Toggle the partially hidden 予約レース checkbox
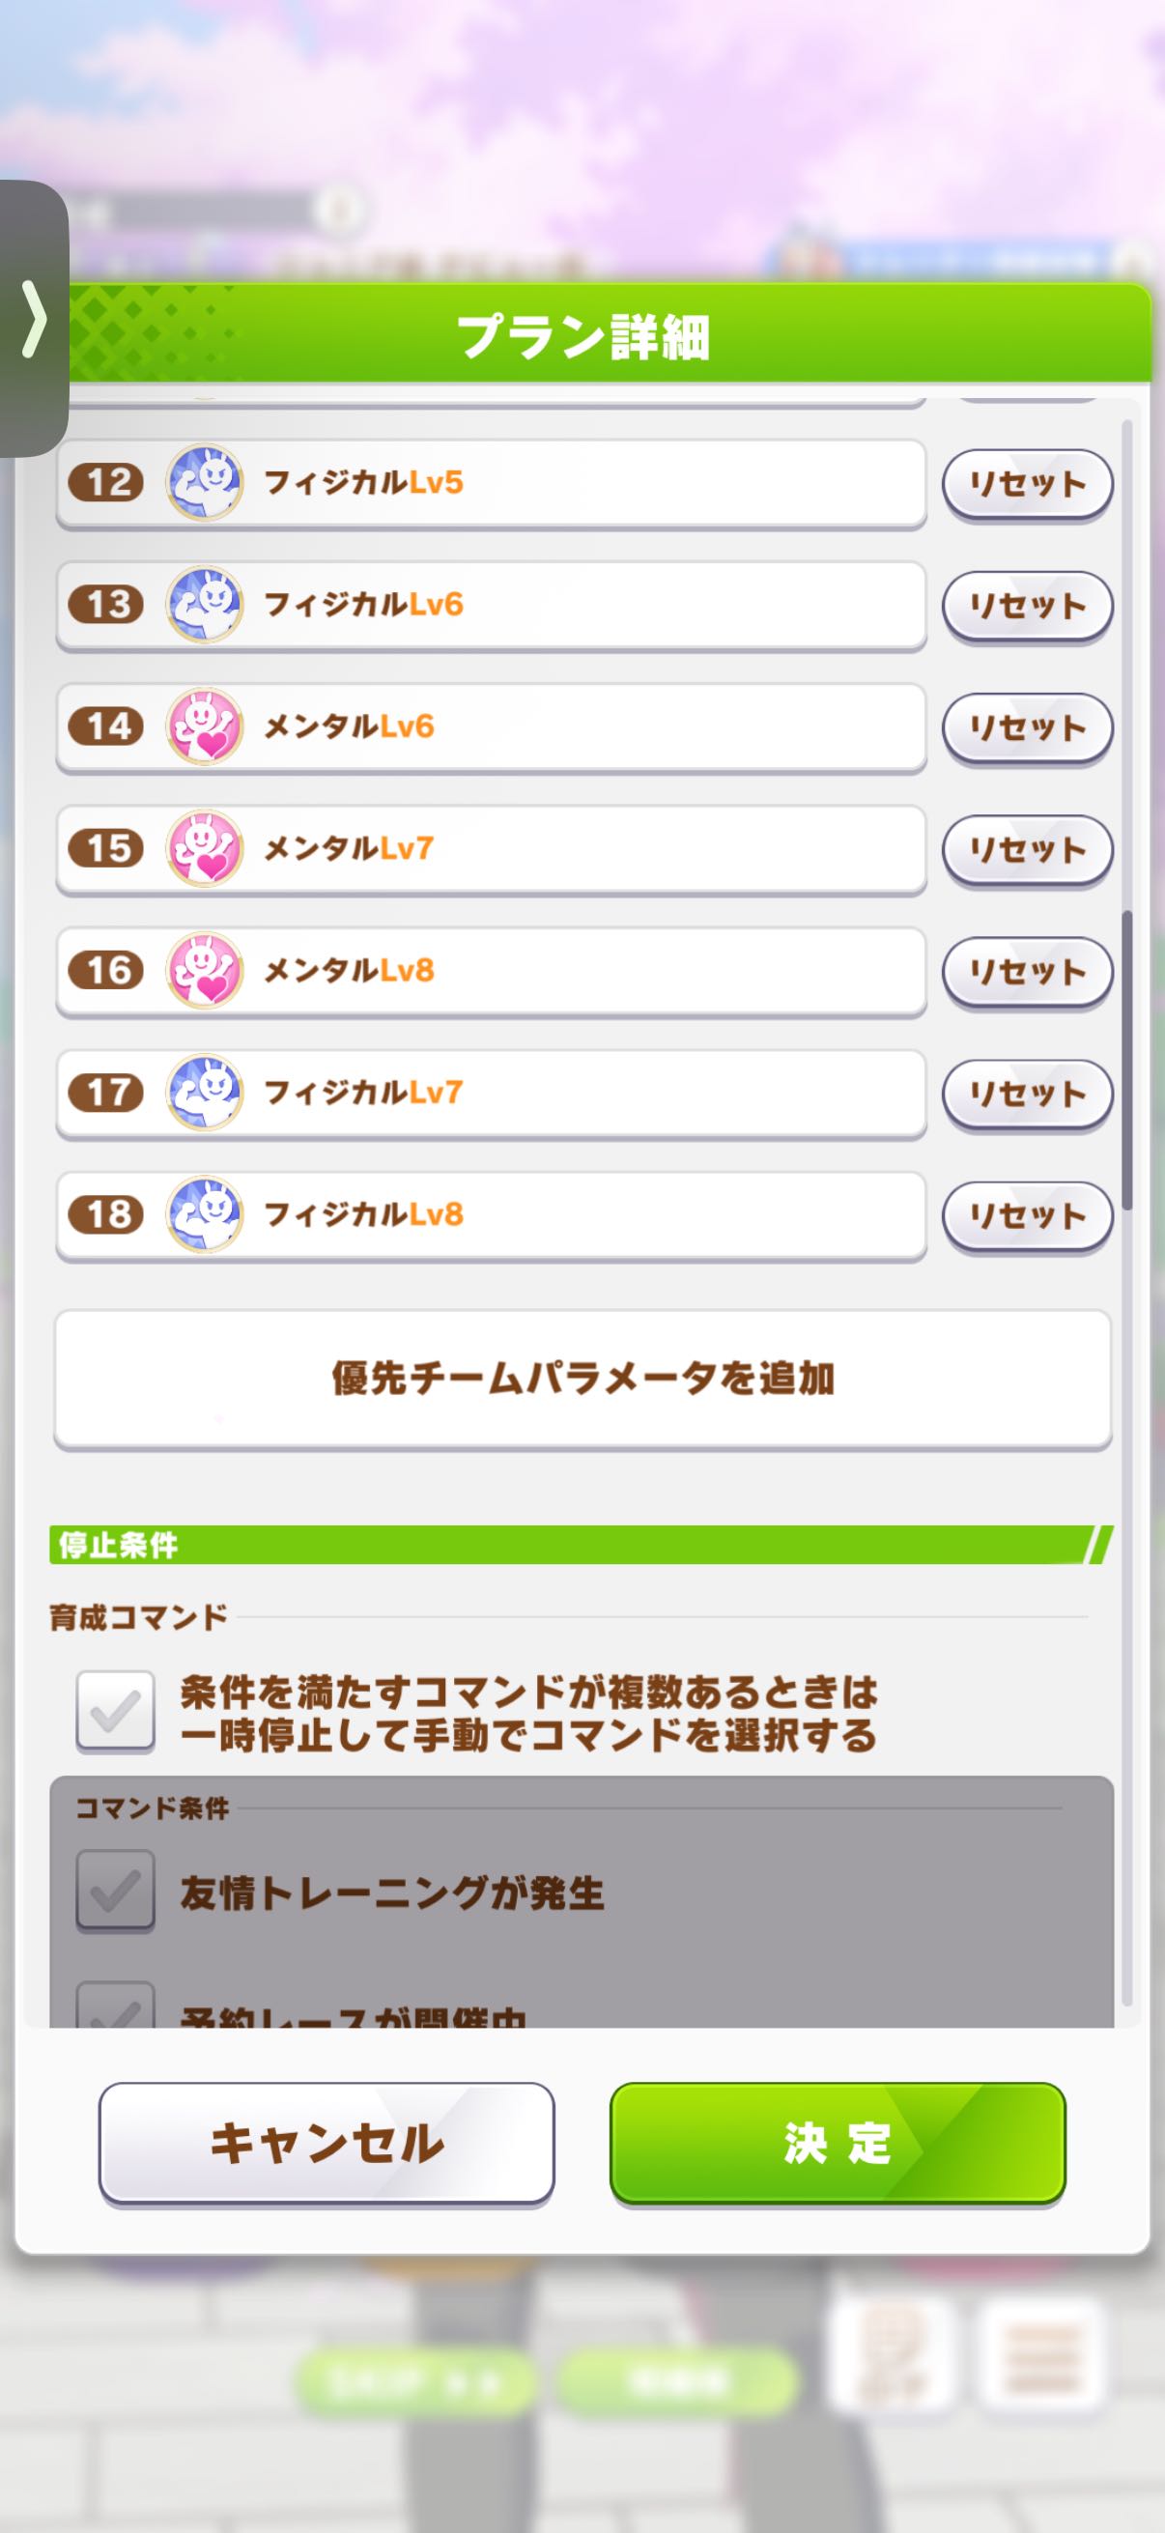This screenshot has width=1165, height=2533. click(116, 2006)
